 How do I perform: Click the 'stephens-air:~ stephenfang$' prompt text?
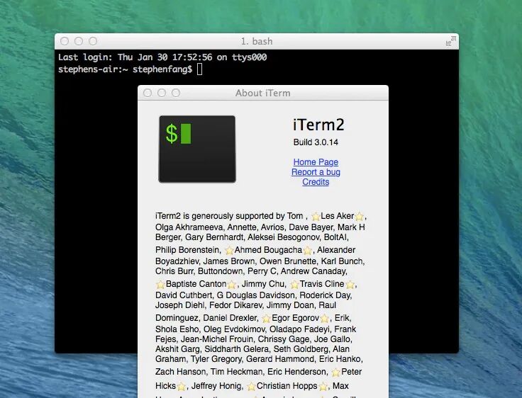(x=125, y=69)
